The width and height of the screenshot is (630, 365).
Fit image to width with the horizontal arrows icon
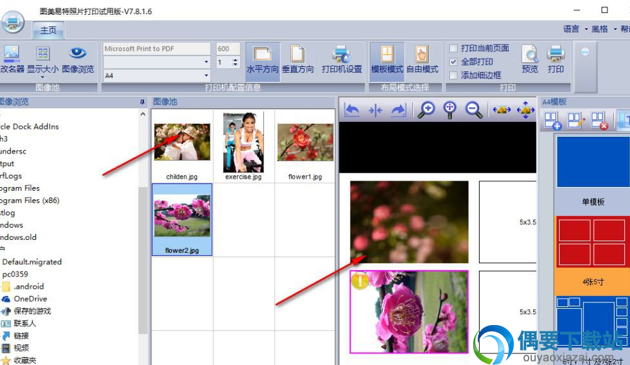pyautogui.click(x=502, y=110)
